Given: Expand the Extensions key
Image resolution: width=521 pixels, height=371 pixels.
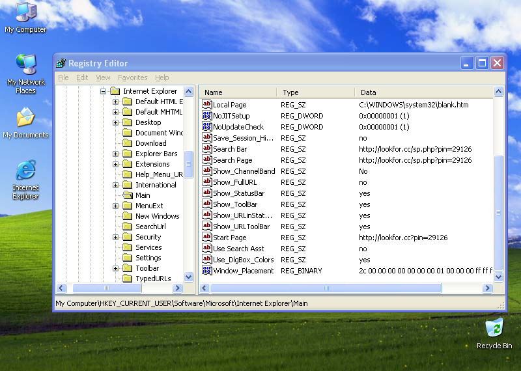Looking at the screenshot, I should 116,164.
